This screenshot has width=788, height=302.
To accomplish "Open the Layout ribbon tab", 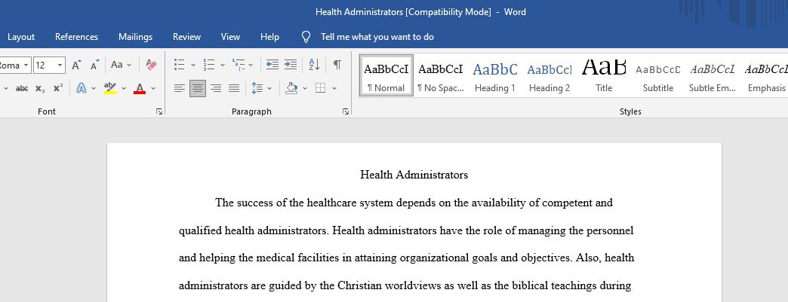I will click(x=21, y=37).
